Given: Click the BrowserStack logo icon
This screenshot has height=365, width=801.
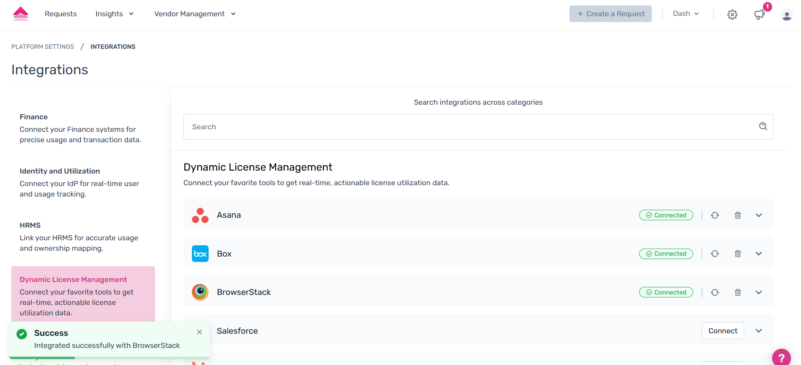Looking at the screenshot, I should coord(200,292).
